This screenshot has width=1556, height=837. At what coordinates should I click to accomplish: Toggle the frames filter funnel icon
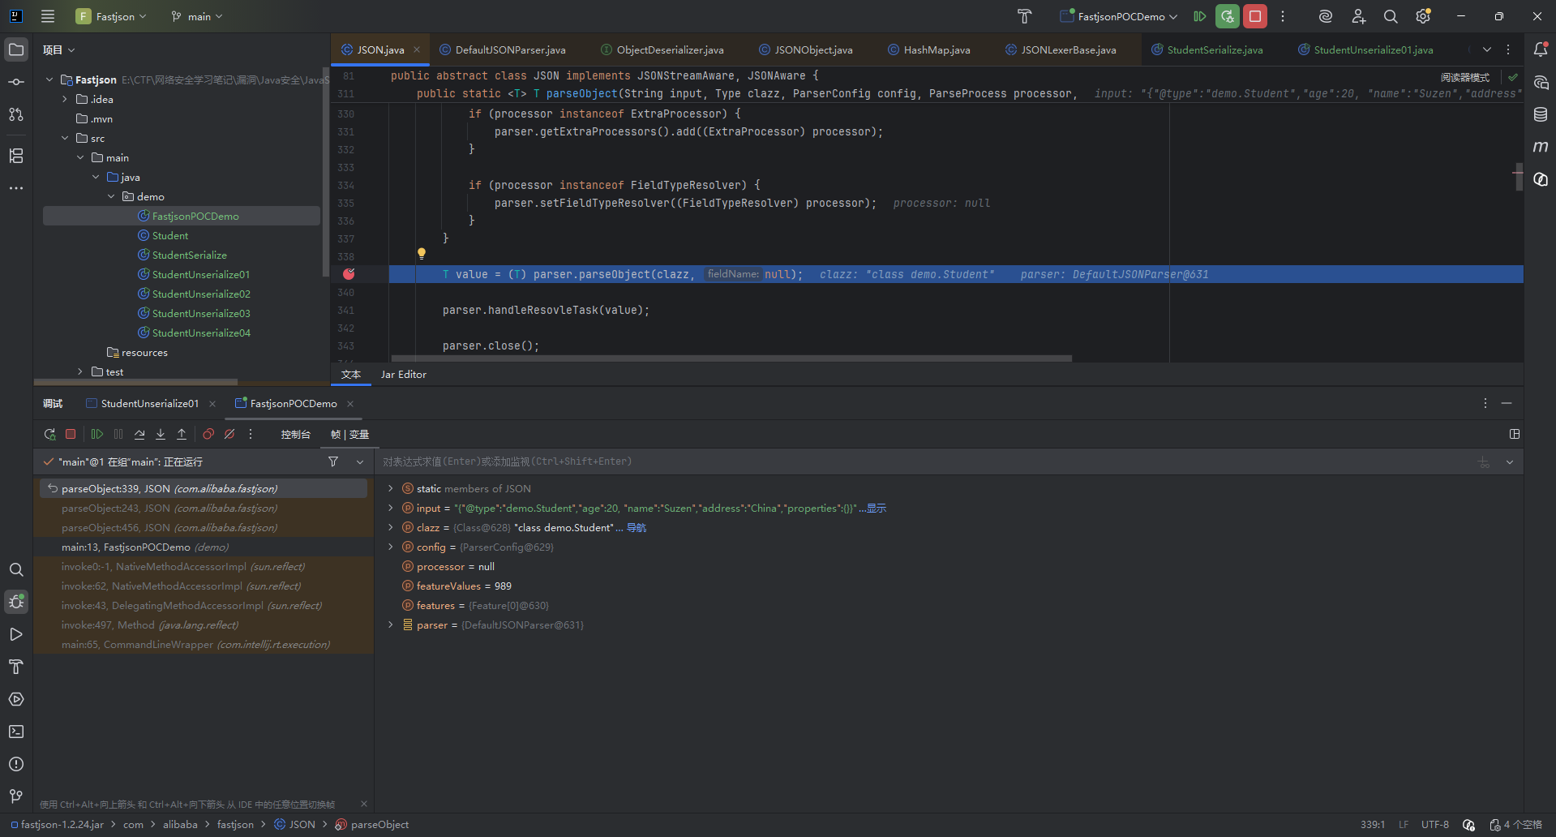[x=333, y=461]
